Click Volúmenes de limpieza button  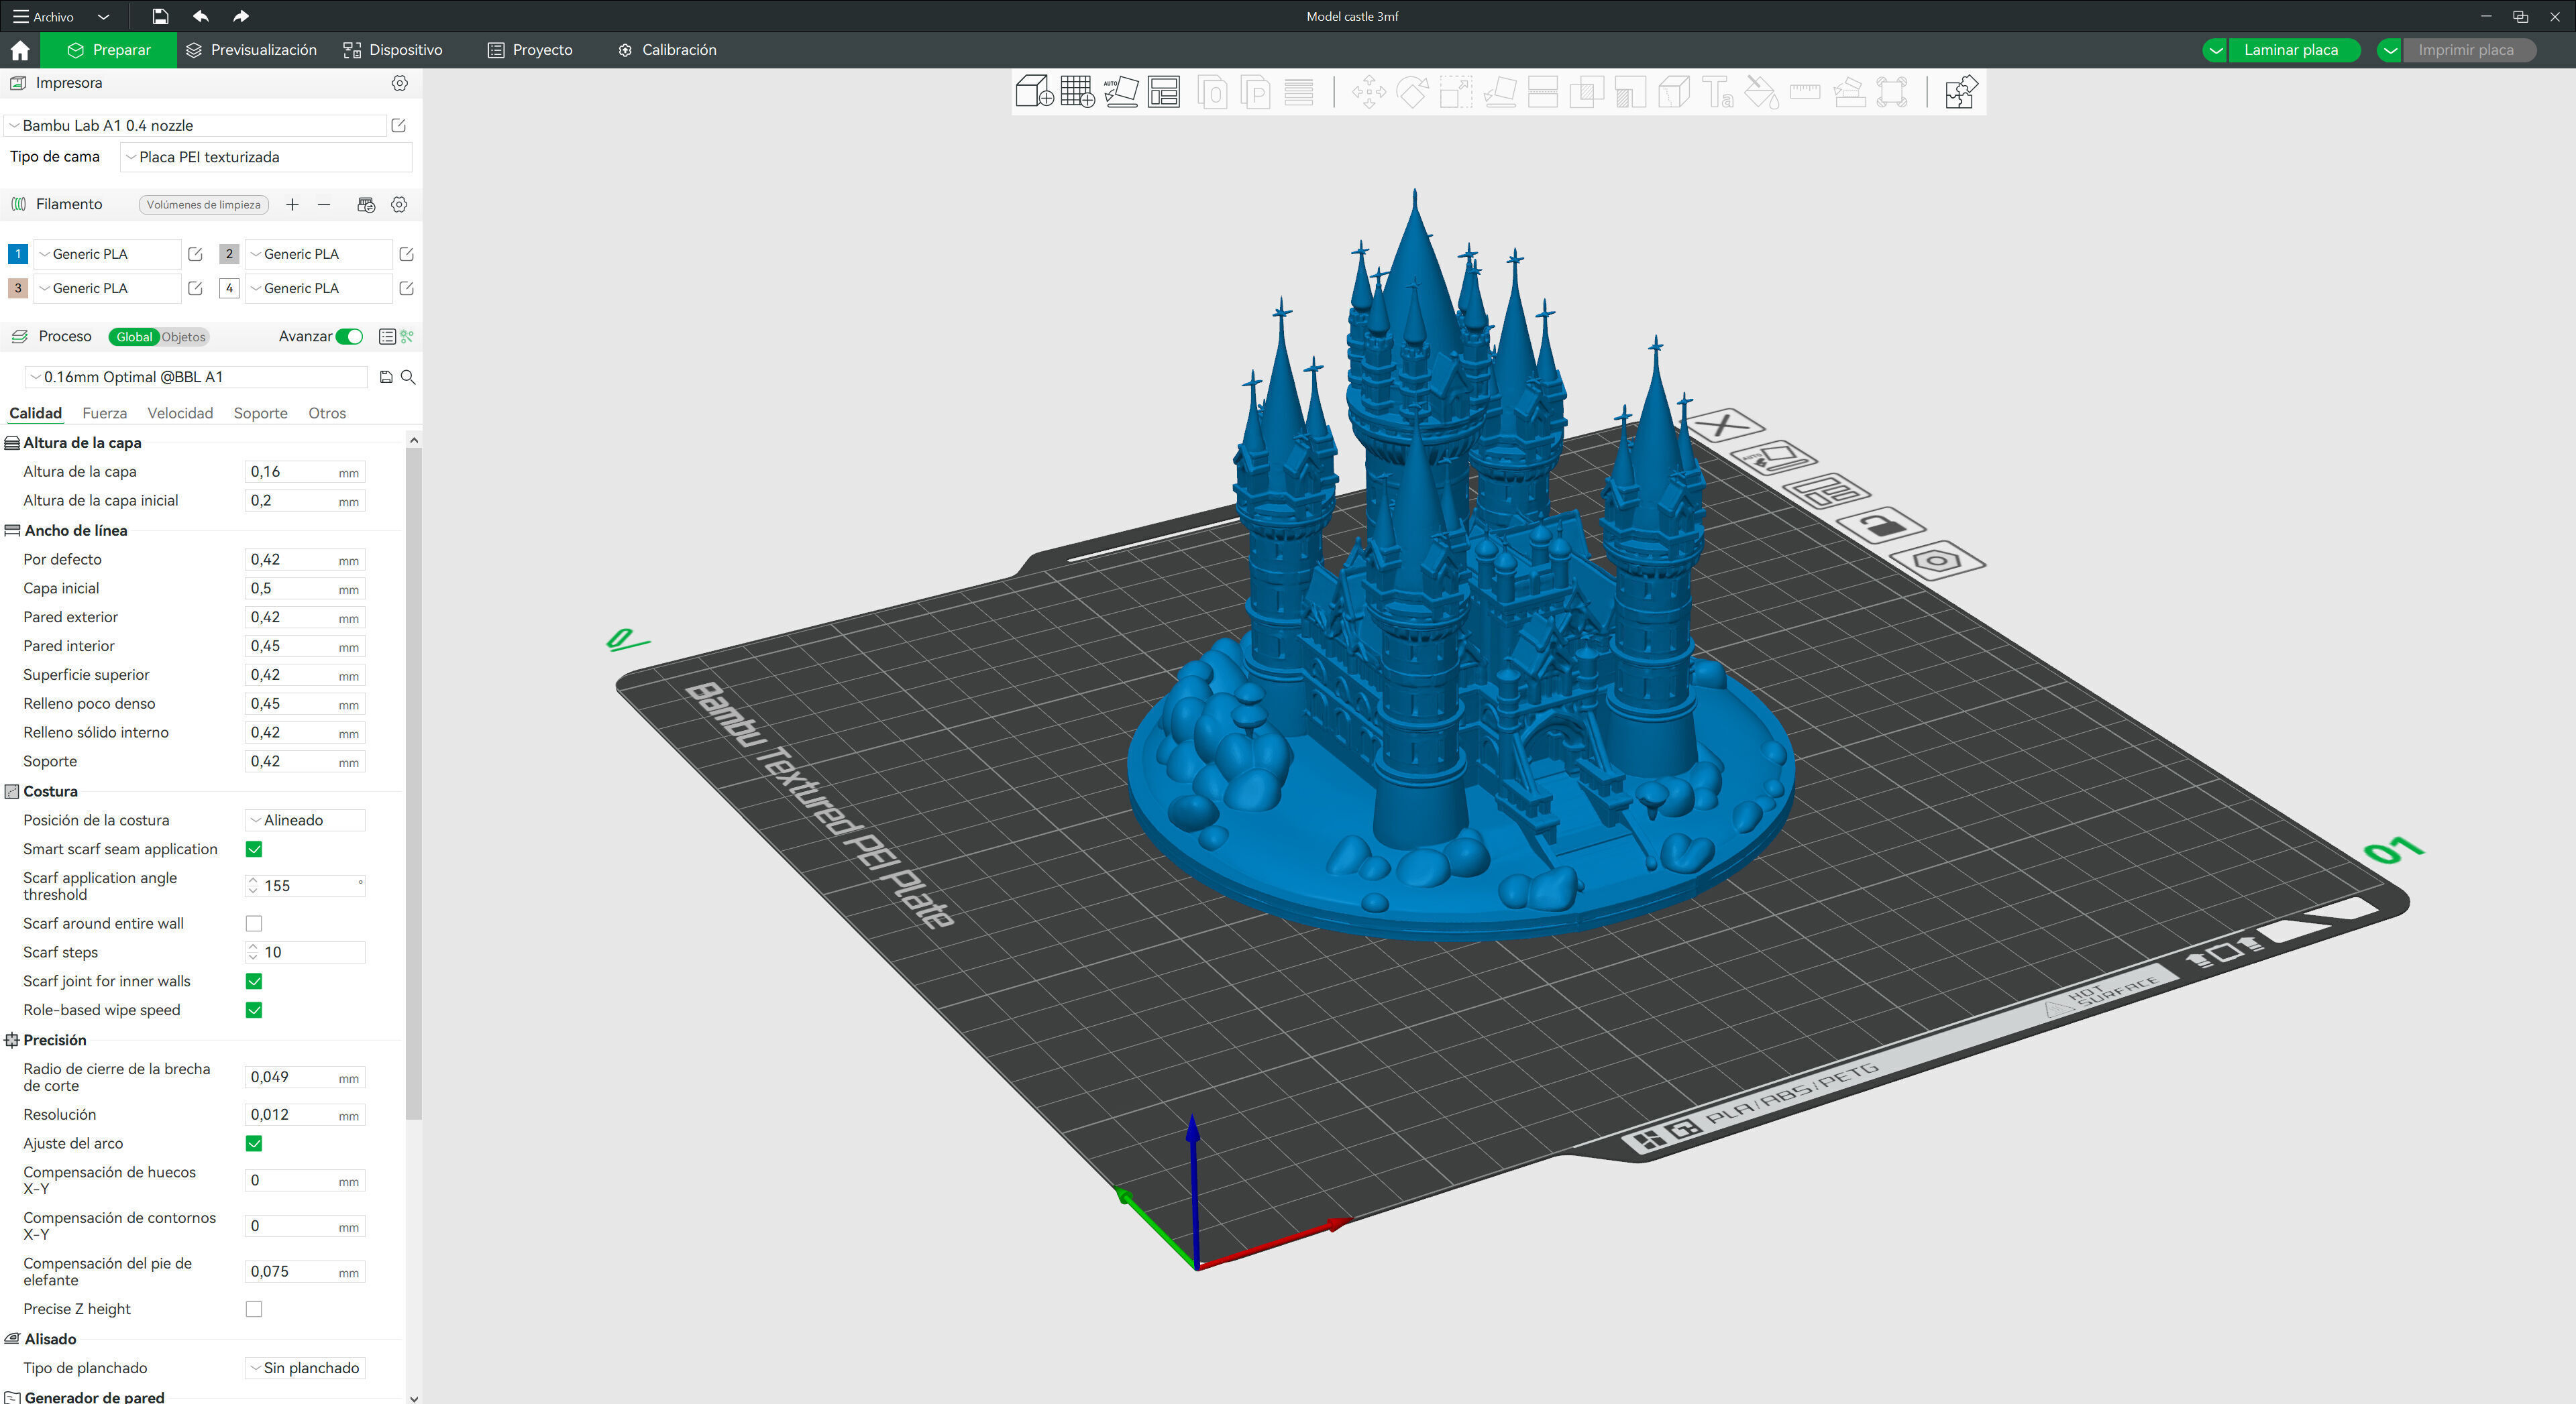click(x=203, y=205)
